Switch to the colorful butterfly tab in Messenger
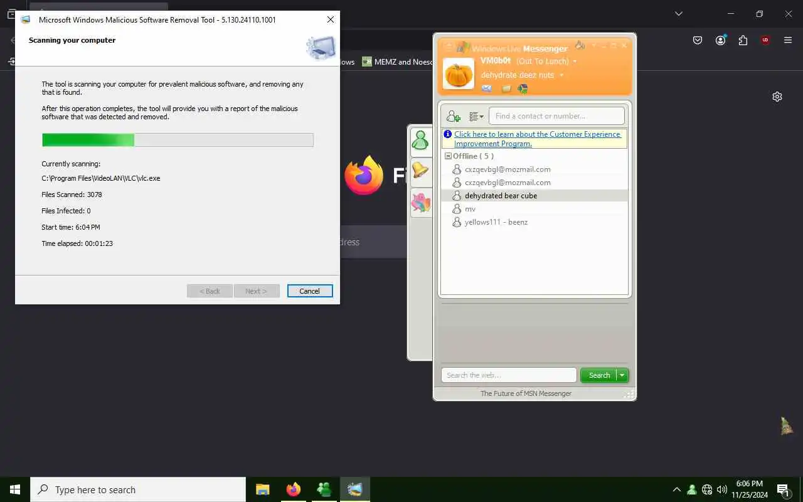This screenshot has height=502, width=803. pos(420,202)
